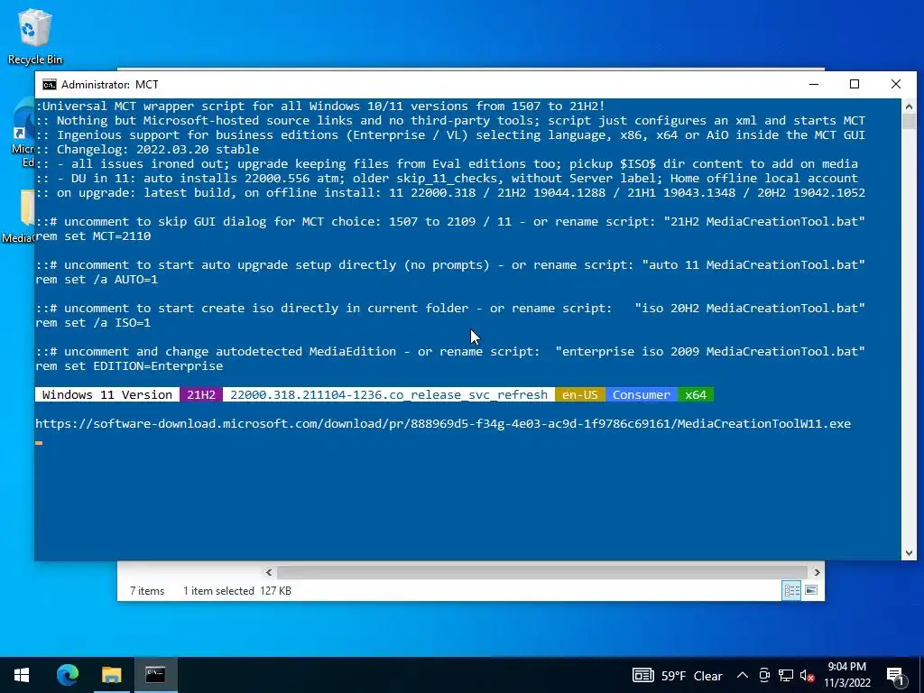924x693 pixels.
Task: Click line 'rem set /a AUTO=1'
Action: point(97,280)
